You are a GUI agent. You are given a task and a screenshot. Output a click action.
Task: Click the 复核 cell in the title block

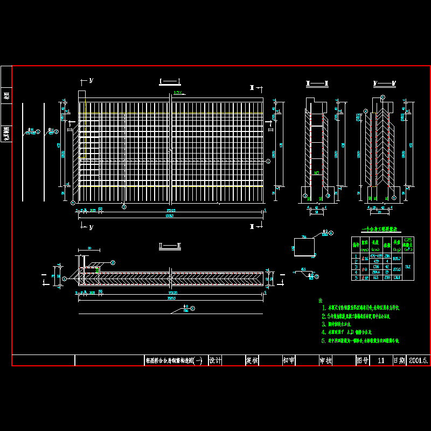click(x=252, y=360)
